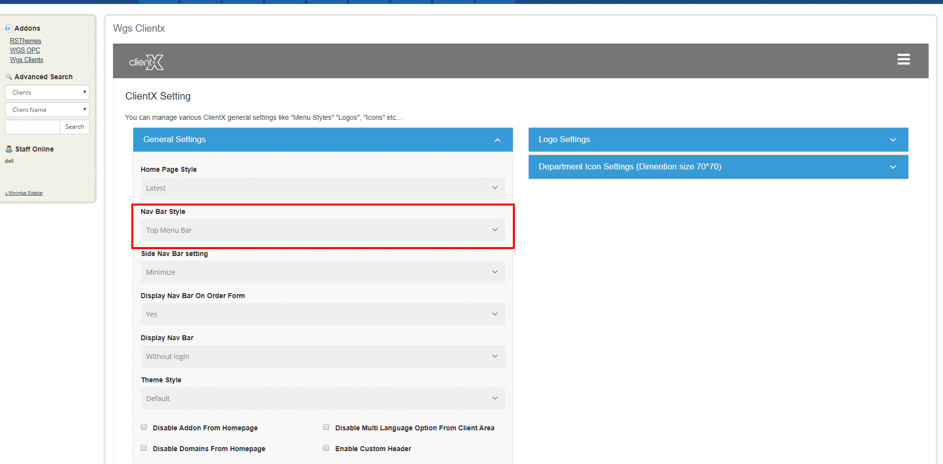Toggle Disable Multi Language Option checkbox
943x464 pixels.
[326, 427]
